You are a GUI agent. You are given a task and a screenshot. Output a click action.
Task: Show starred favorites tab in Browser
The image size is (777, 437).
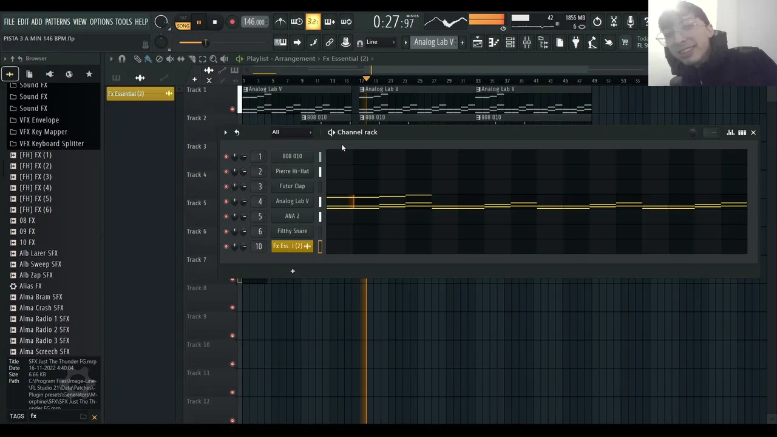coord(89,74)
